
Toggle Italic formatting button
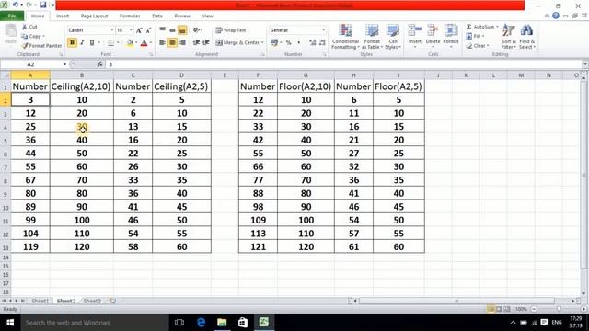click(x=82, y=43)
